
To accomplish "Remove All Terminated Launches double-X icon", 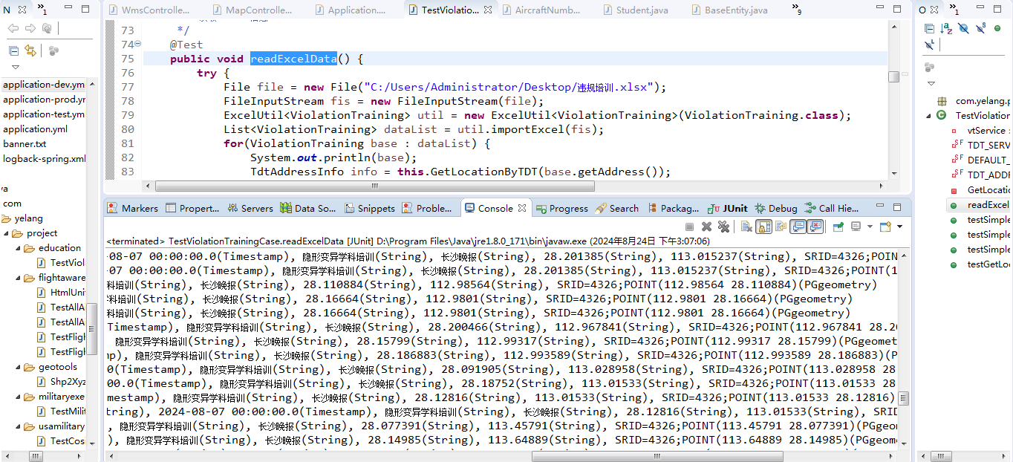I will 724,227.
